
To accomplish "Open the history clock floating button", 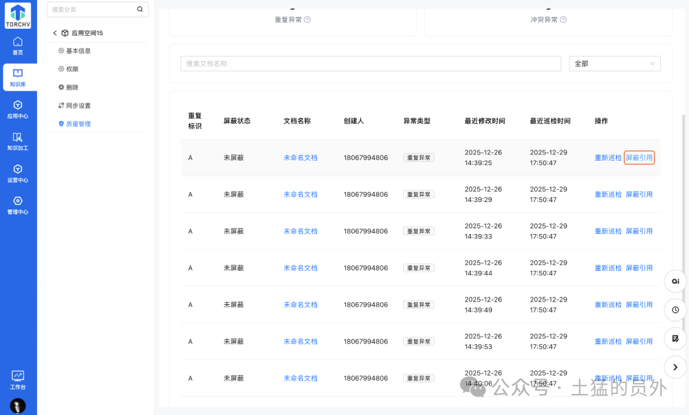I will (676, 310).
